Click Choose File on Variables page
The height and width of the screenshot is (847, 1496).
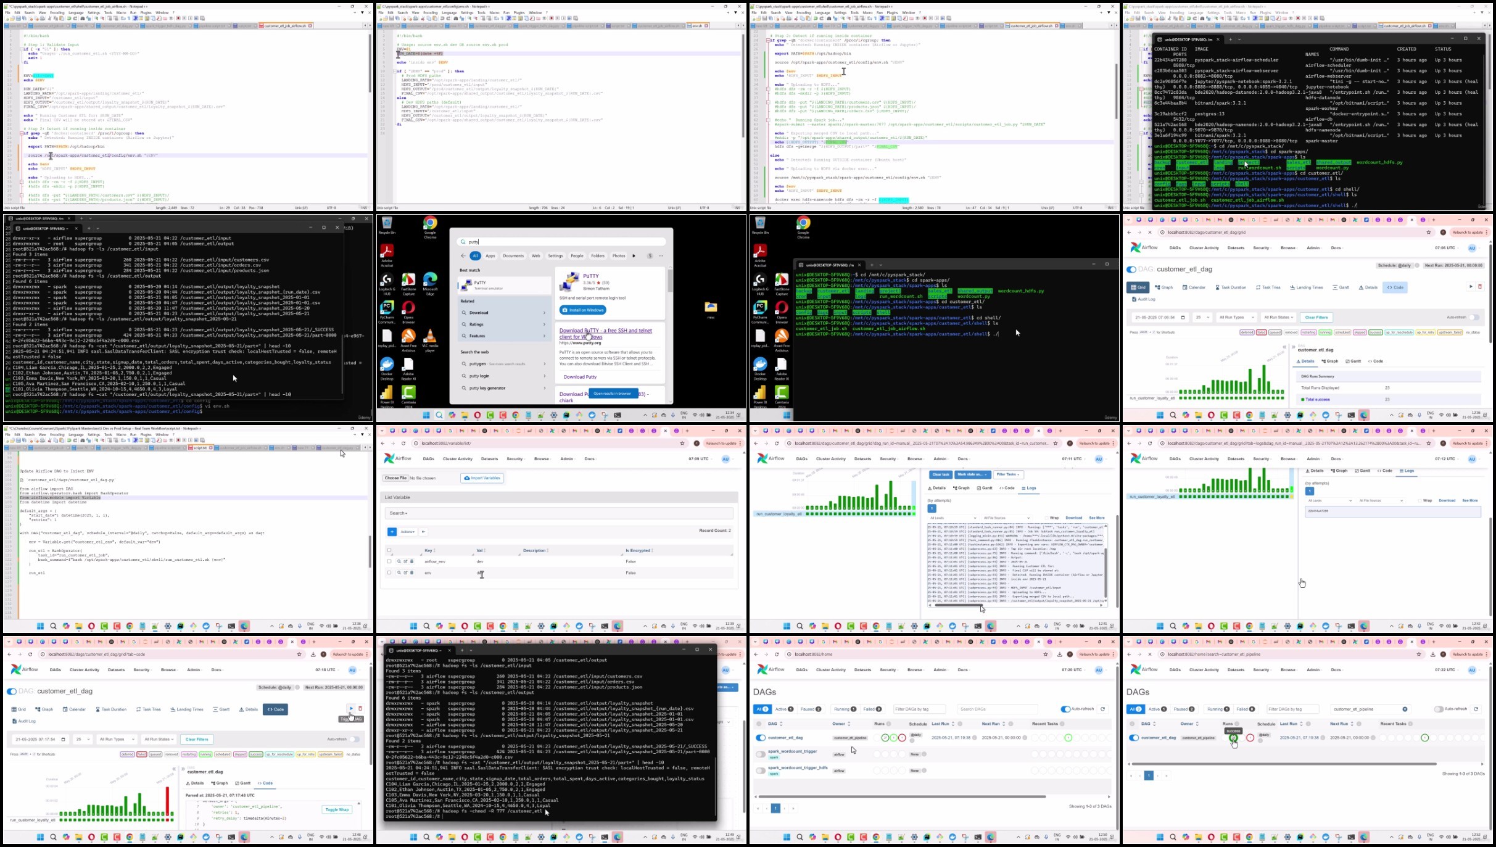pos(395,478)
